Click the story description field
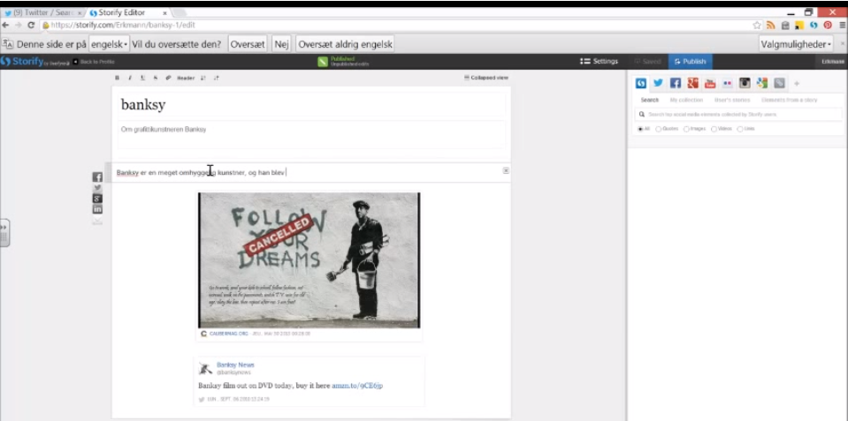This screenshot has width=848, height=421. point(311,134)
